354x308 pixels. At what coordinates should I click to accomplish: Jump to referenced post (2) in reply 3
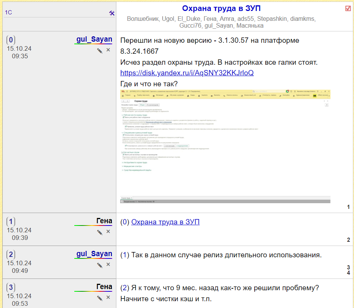coord(125,288)
